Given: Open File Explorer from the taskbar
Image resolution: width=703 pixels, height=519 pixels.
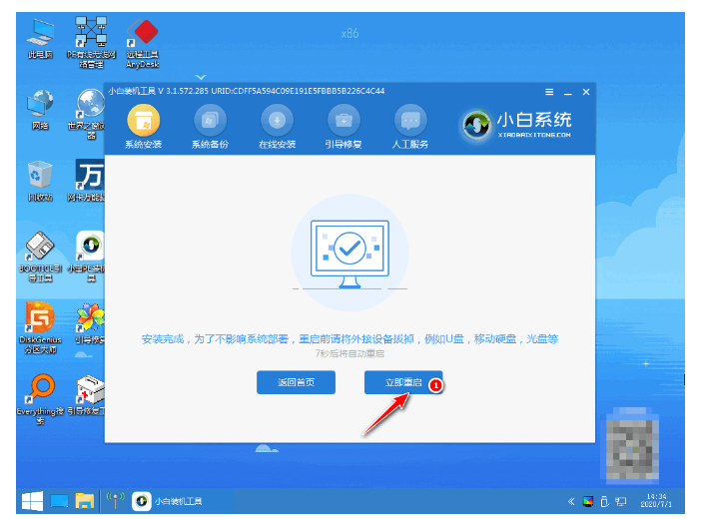Looking at the screenshot, I should point(85,499).
